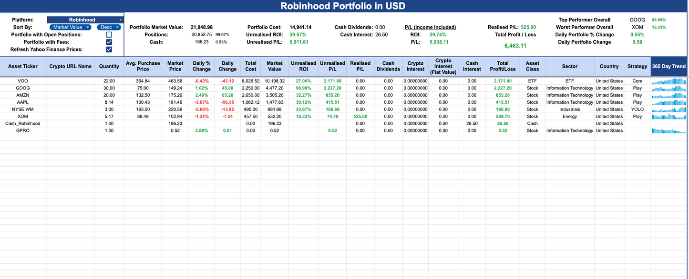Select the Avg. Purchase Price column header

[x=143, y=66]
